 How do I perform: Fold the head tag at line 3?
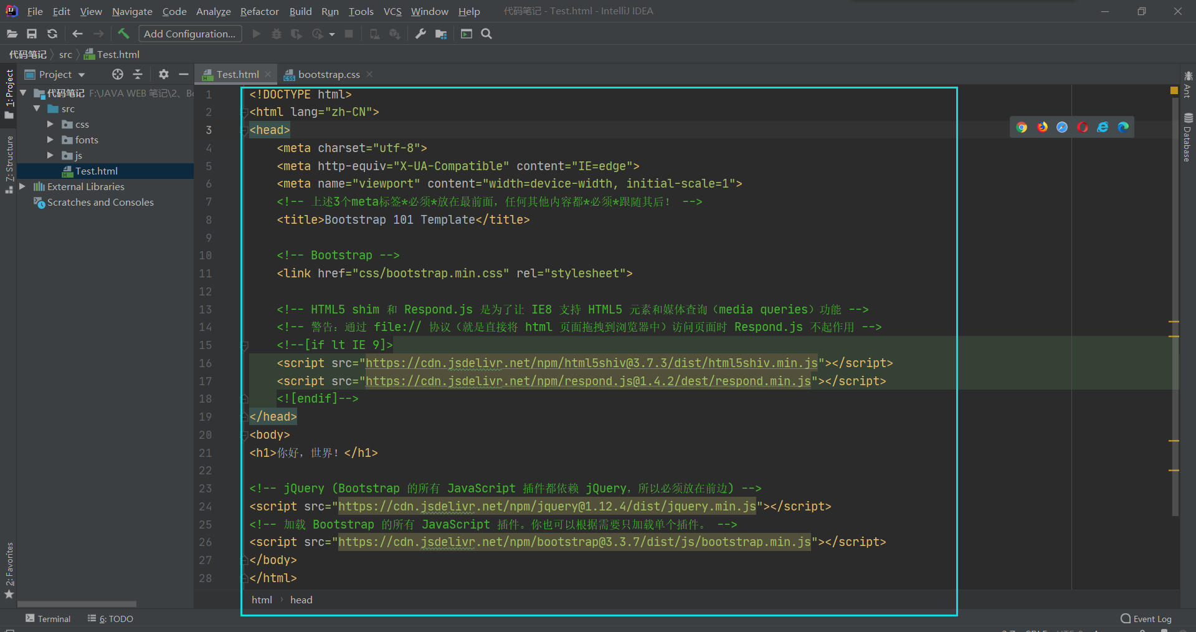pyautogui.click(x=244, y=130)
